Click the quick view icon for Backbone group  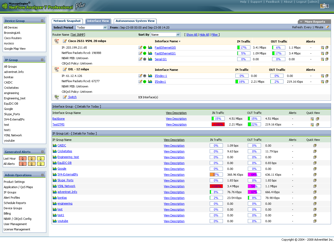pos(318,119)
